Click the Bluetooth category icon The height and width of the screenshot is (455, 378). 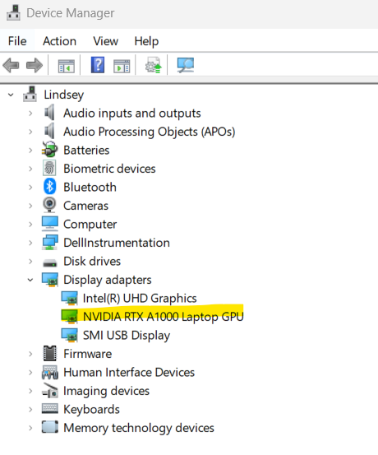49,187
